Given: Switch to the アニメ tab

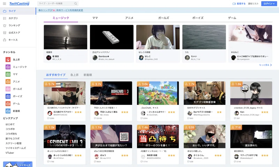Looking at the screenshot, I should 129,18.
